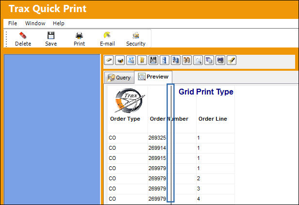Select order number 269915 cell
299x205 pixels.
point(157,158)
